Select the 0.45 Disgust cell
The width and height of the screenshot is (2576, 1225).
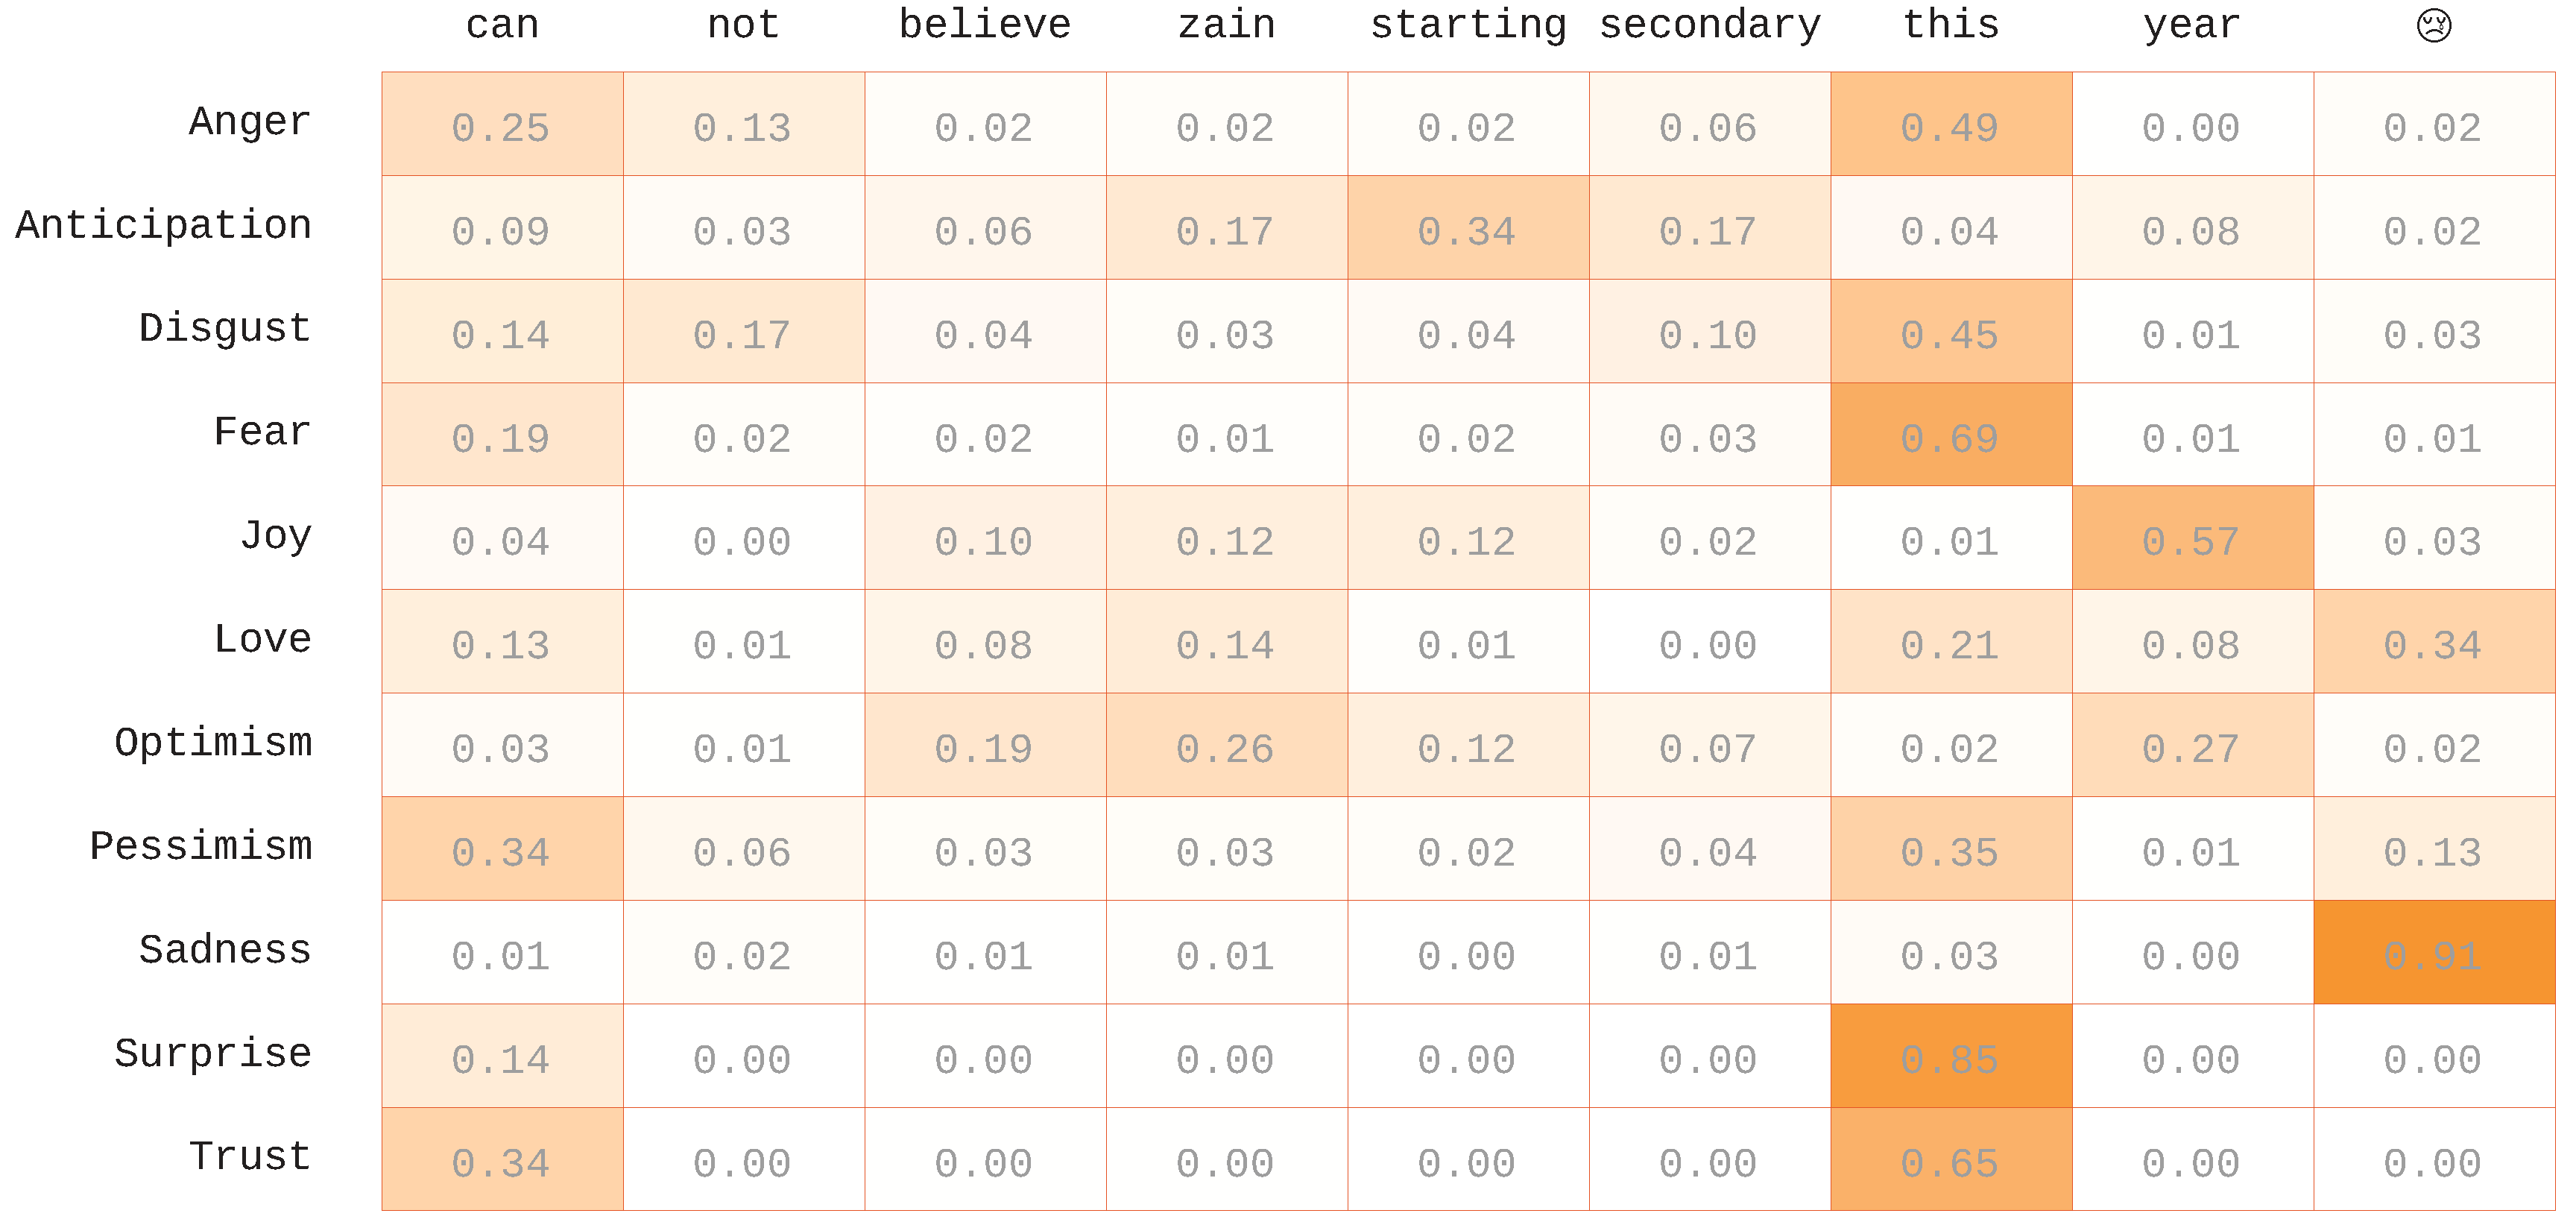tap(1950, 332)
